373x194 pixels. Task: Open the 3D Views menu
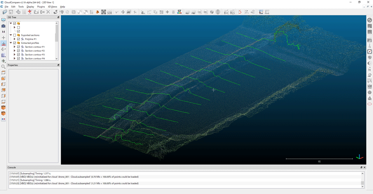[x=52, y=7]
